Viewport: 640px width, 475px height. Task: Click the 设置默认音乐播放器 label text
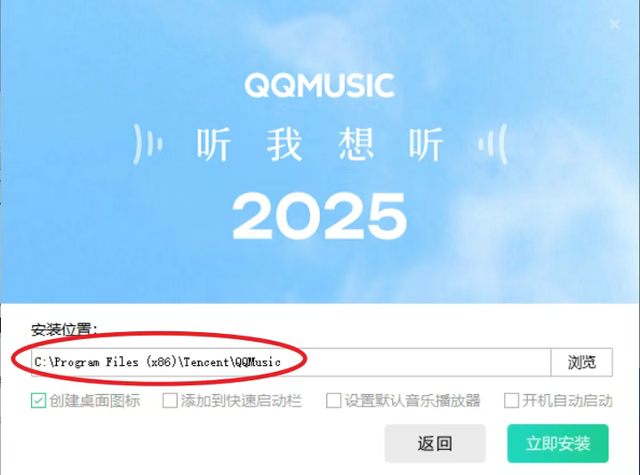412,400
